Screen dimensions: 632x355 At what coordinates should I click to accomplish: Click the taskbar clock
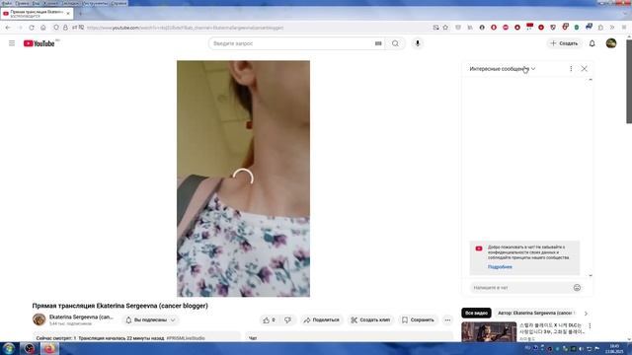pyautogui.click(x=614, y=348)
